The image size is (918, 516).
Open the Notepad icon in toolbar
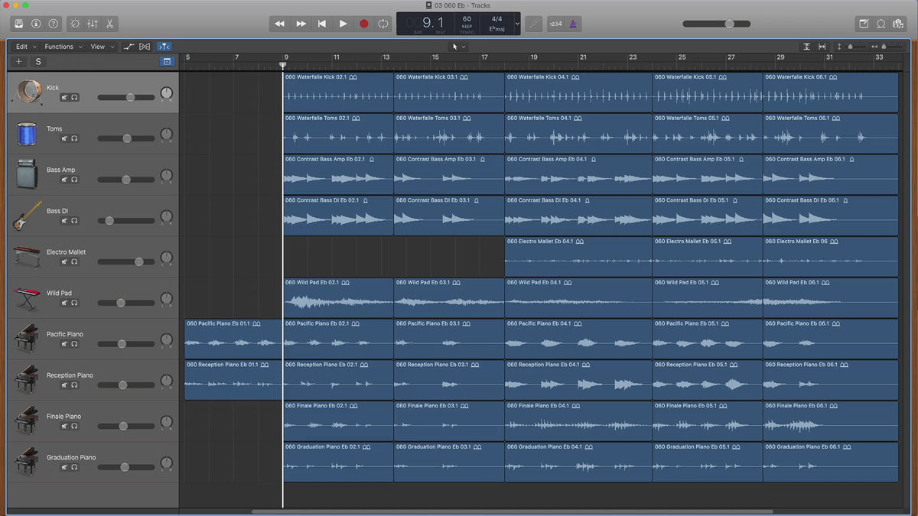click(x=864, y=24)
